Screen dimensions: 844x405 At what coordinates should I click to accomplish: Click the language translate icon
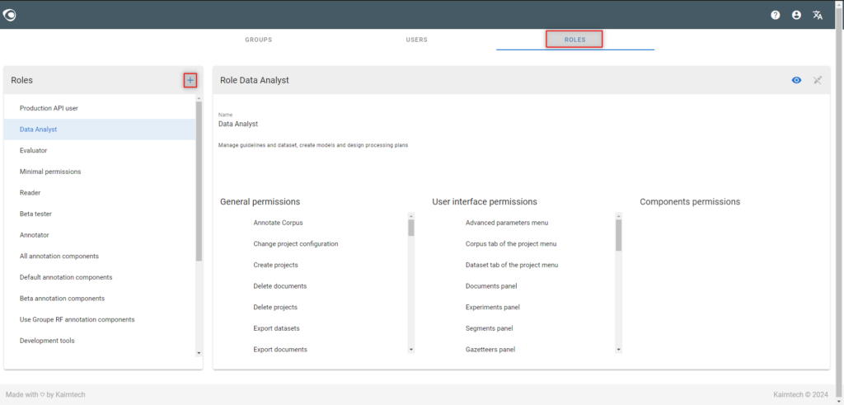pos(818,15)
